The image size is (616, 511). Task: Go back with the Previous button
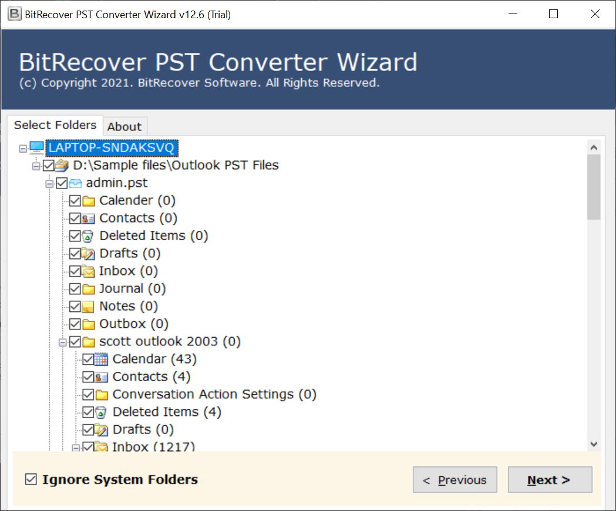coord(455,479)
